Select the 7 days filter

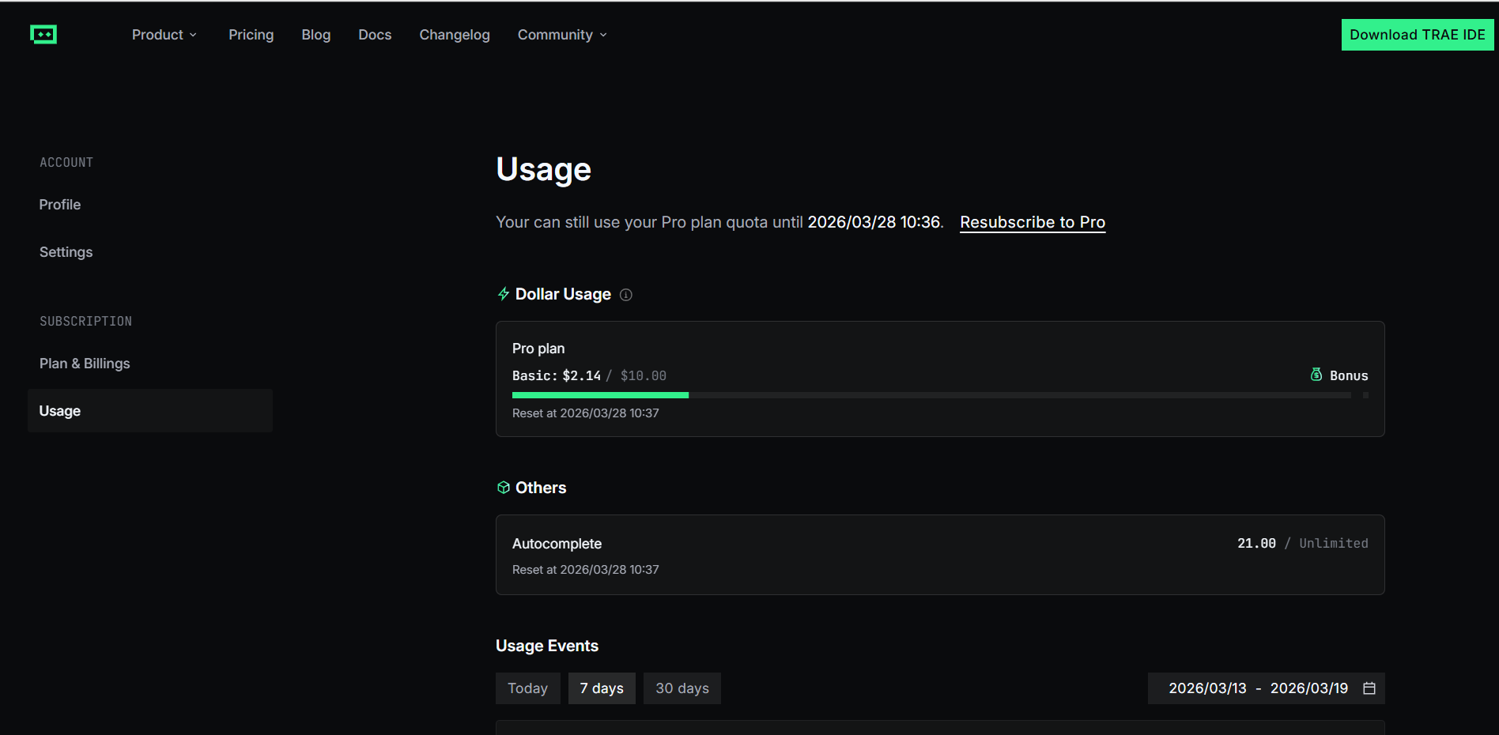pos(602,688)
